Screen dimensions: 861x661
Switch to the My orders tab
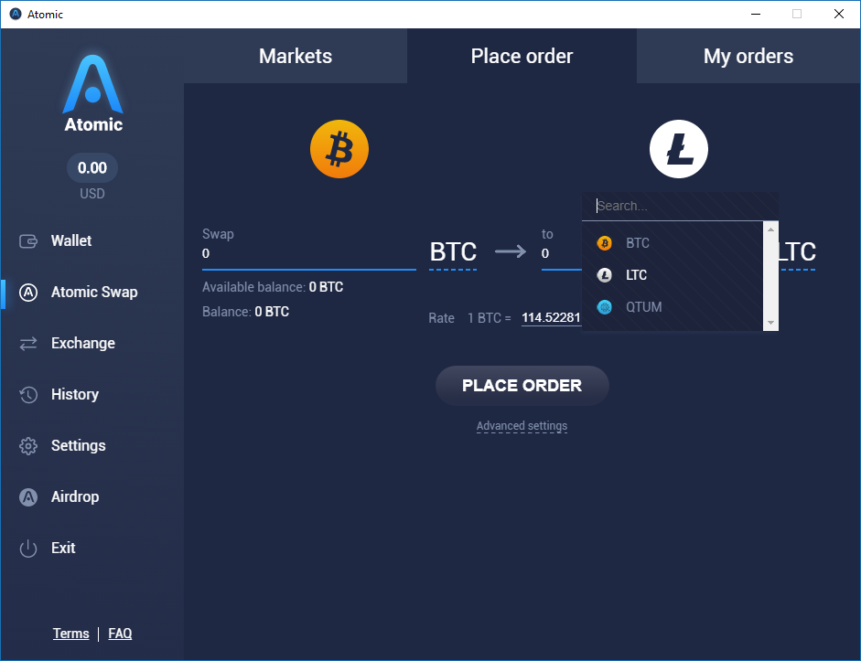(x=748, y=56)
